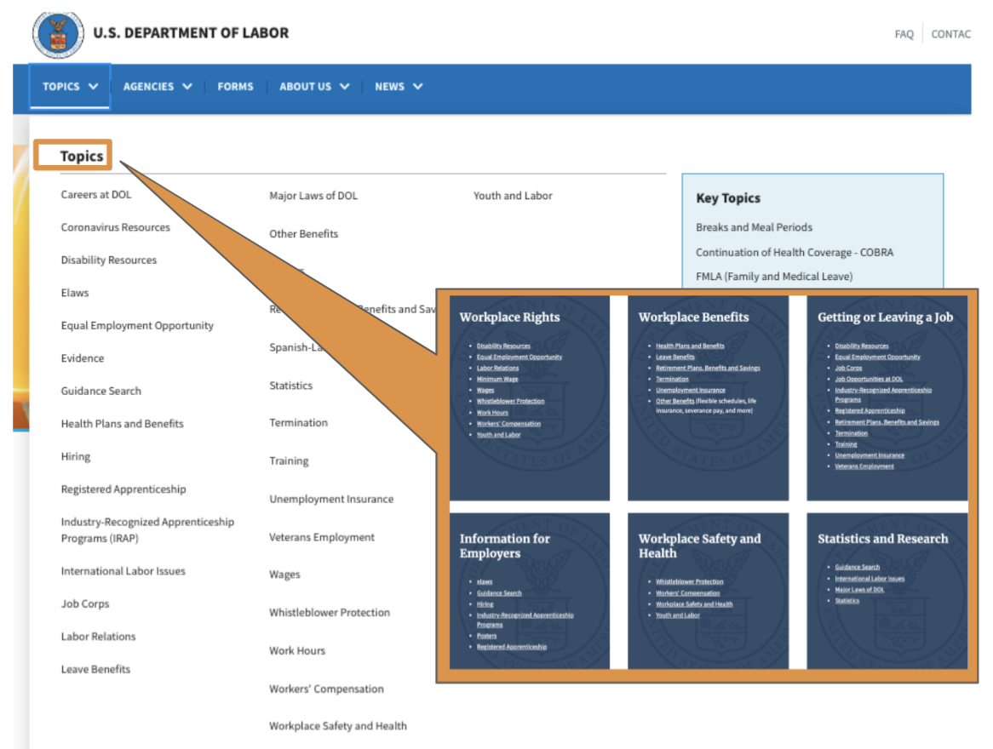
Task: Open the Agencies navigation item
Action: (x=148, y=86)
